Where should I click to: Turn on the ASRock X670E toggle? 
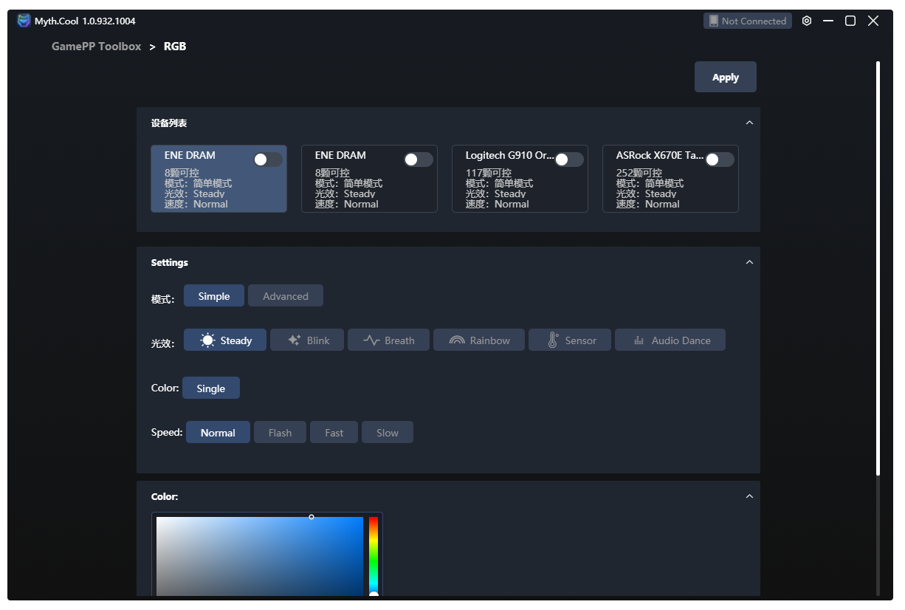(x=719, y=160)
